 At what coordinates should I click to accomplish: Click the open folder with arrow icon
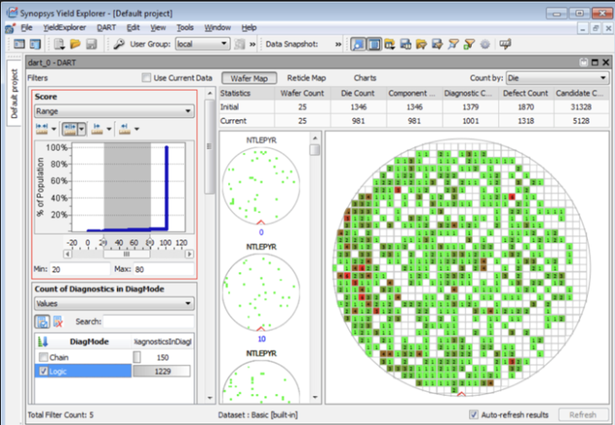(x=422, y=44)
